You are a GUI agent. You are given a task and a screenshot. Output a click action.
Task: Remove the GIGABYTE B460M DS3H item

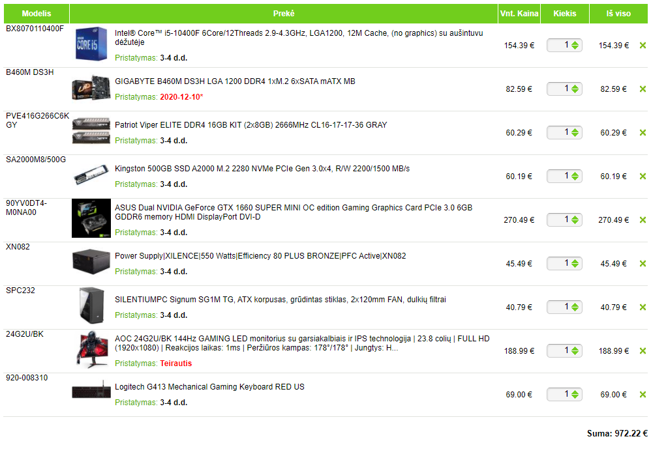(x=643, y=89)
